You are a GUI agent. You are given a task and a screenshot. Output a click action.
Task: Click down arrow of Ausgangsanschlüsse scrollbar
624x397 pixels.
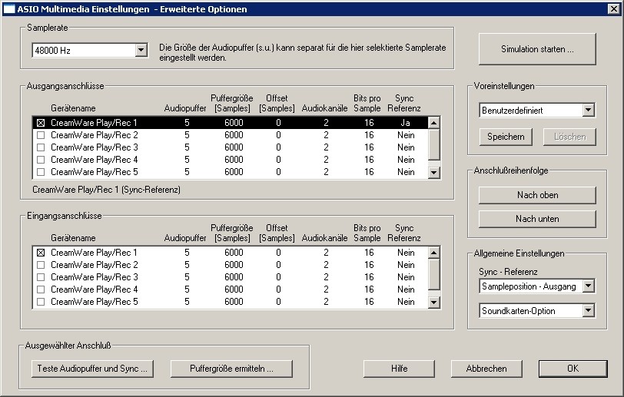coord(433,173)
